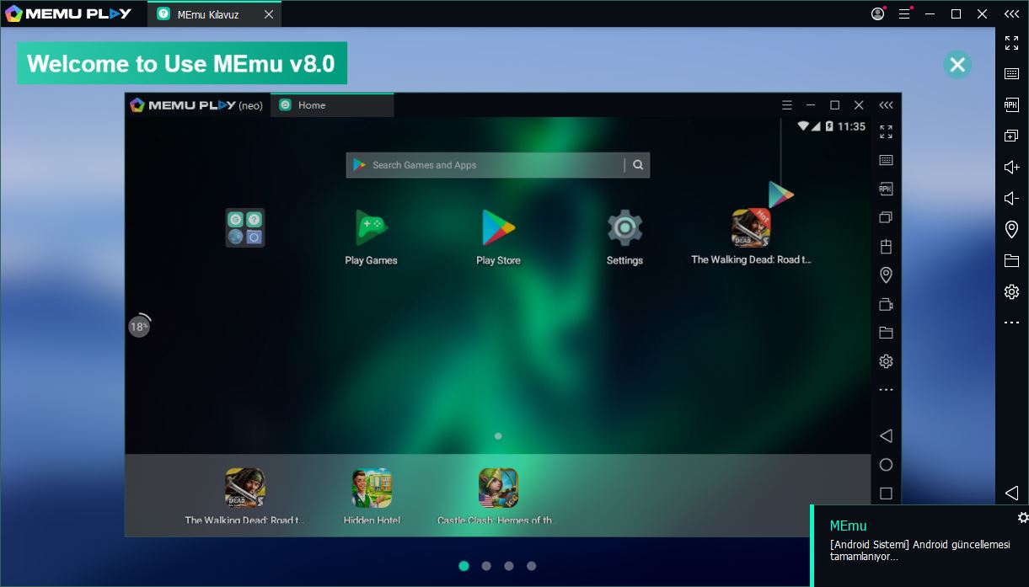The width and height of the screenshot is (1029, 587).
Task: Click the magnifier search button in preview
Action: (638, 165)
